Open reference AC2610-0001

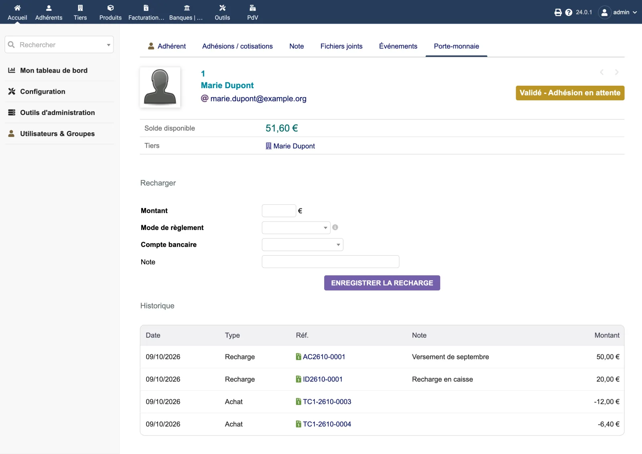pos(320,357)
